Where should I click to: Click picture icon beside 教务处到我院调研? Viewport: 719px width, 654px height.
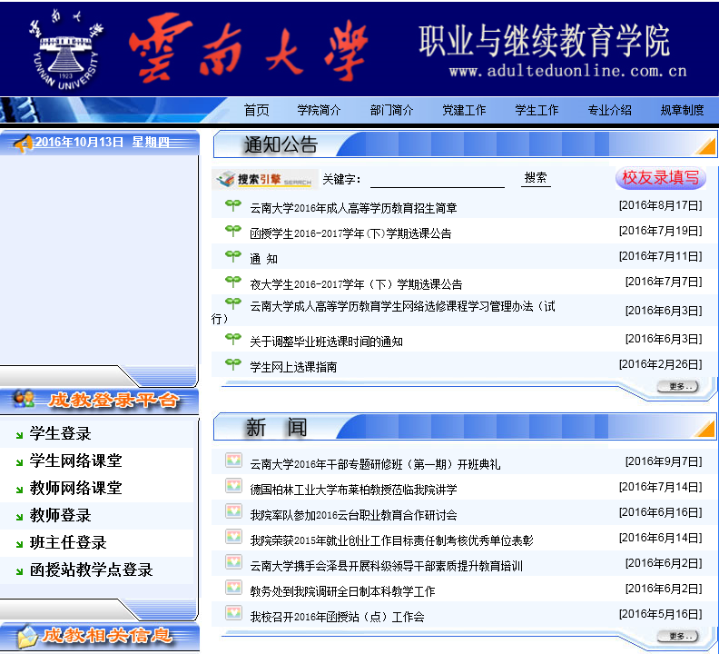tap(233, 588)
